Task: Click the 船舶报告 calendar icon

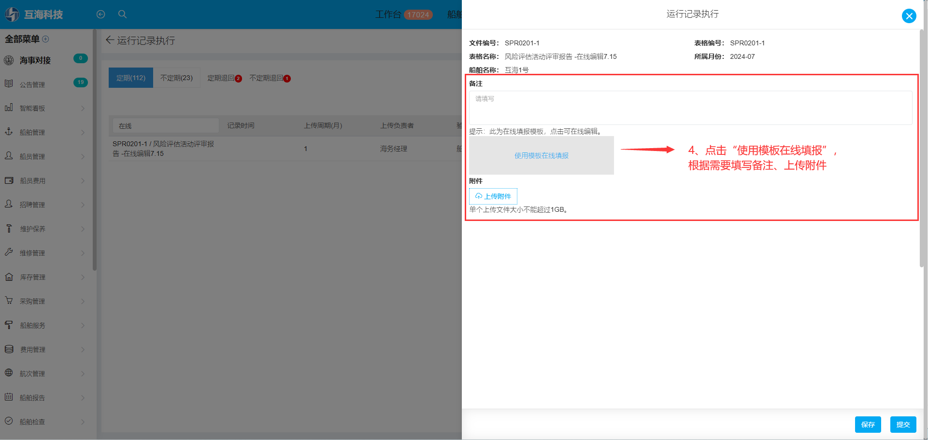Action: 9,397
